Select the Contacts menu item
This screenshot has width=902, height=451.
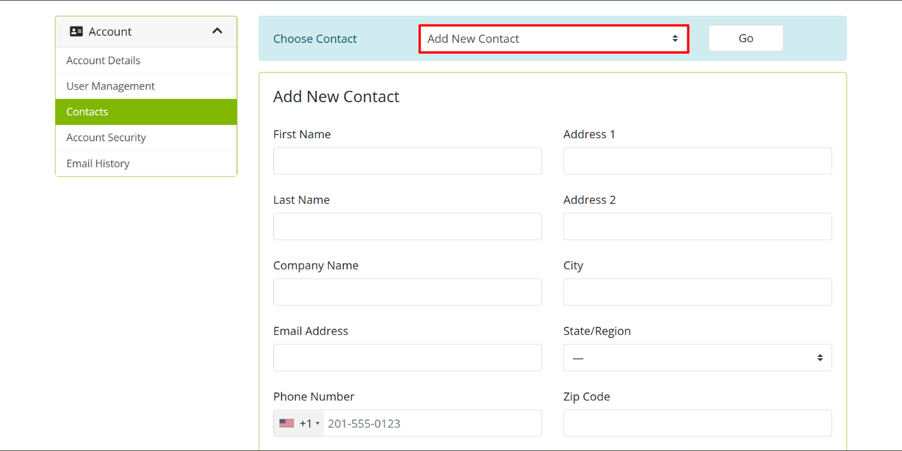(x=87, y=112)
